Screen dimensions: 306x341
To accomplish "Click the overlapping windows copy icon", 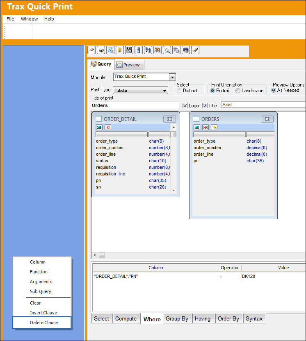I will (176, 50).
